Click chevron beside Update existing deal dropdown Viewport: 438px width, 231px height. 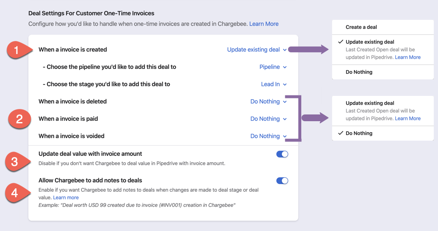click(285, 50)
